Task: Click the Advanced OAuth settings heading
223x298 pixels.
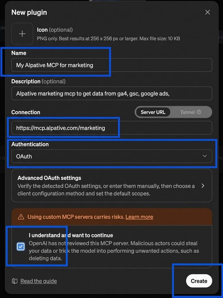Action: coord(49,178)
